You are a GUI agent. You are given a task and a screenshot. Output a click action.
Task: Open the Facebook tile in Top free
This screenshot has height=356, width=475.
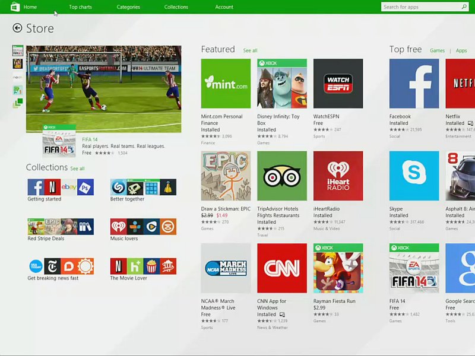click(414, 84)
